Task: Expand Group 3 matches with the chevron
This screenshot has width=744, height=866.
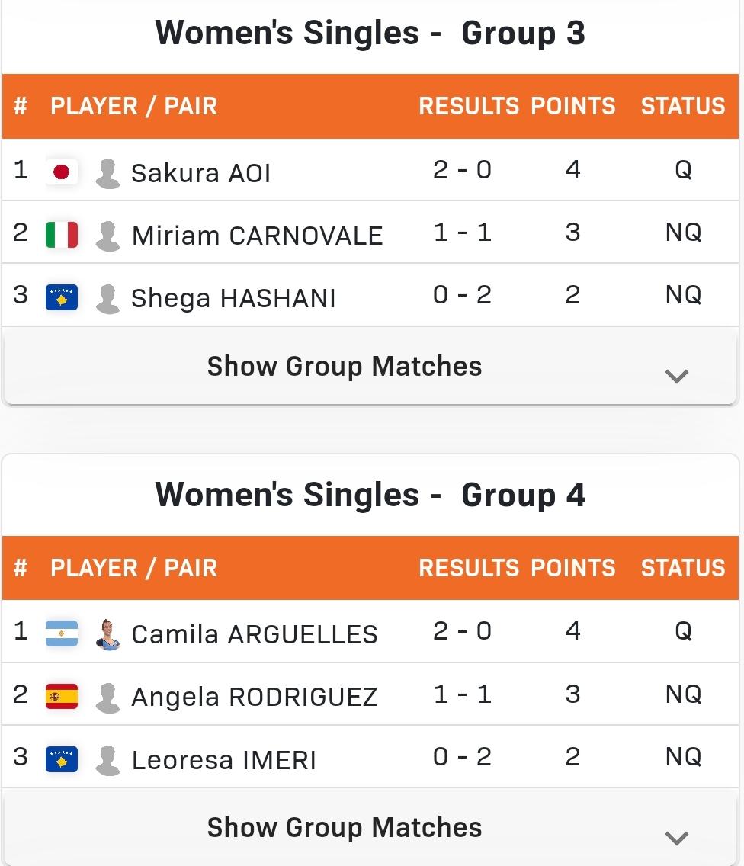Action: [x=677, y=376]
